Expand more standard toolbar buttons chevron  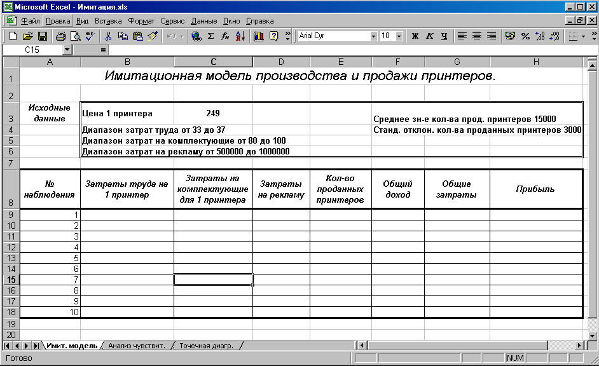(x=288, y=36)
